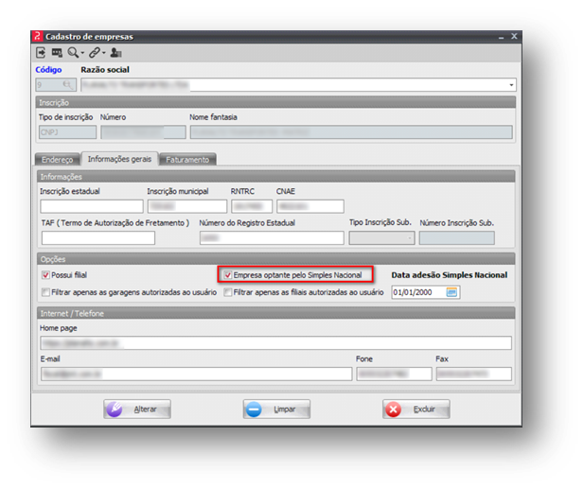Enable Filtrar apenas as filiais autorizadas
This screenshot has width=584, height=489.
227,292
